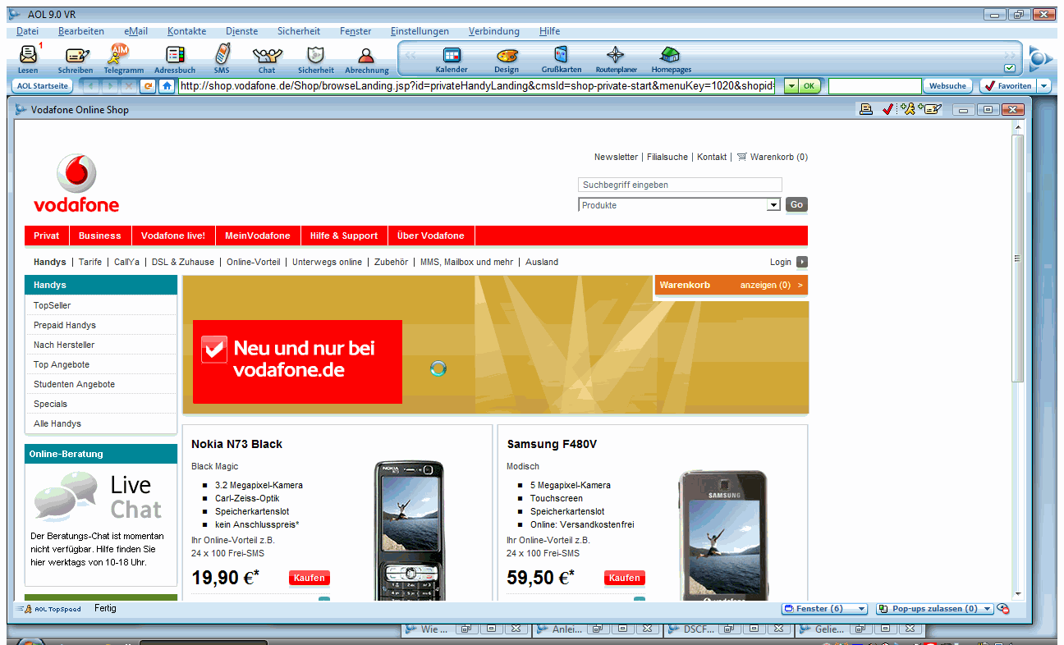The image size is (1064, 645).
Task: Click the page's vertical scrollbar thumb
Action: pyautogui.click(x=1018, y=258)
